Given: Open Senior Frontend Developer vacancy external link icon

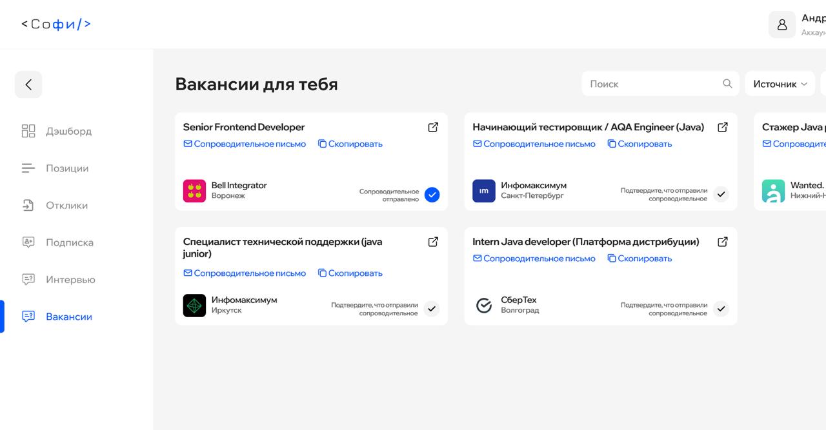Looking at the screenshot, I should (x=433, y=127).
